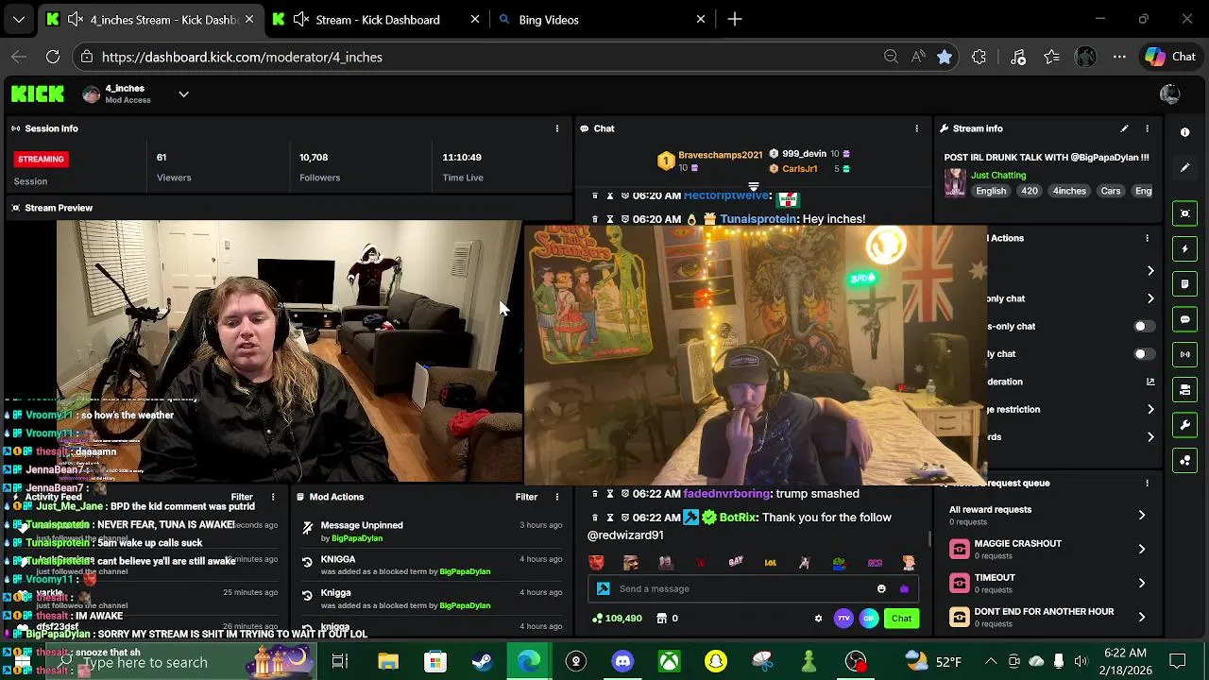The width and height of the screenshot is (1209, 680).
Task: Open the shop icon beside points
Action: [661, 619]
